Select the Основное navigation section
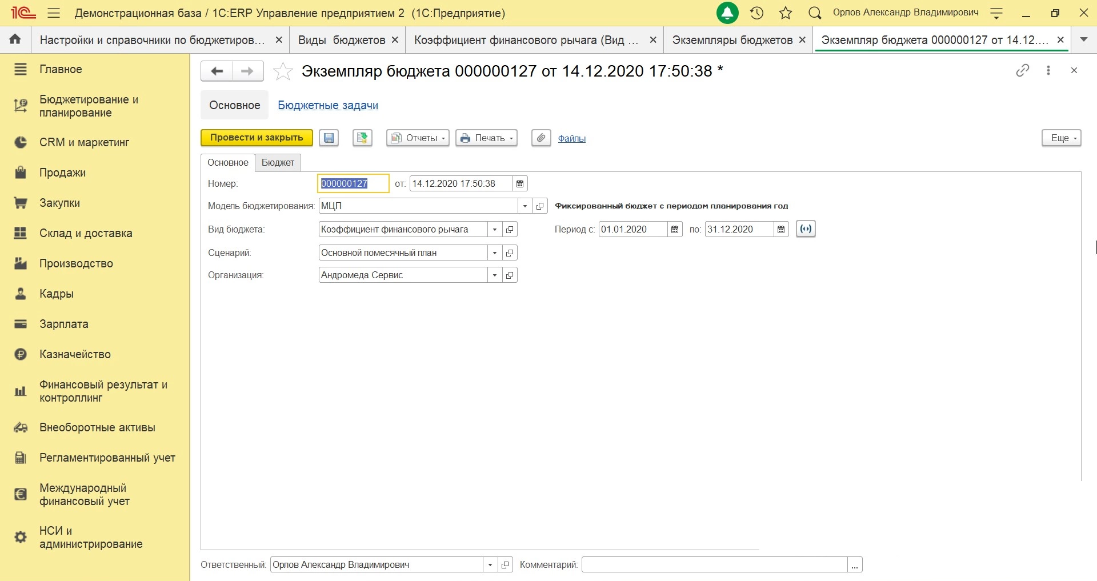This screenshot has height=581, width=1097. pos(235,105)
